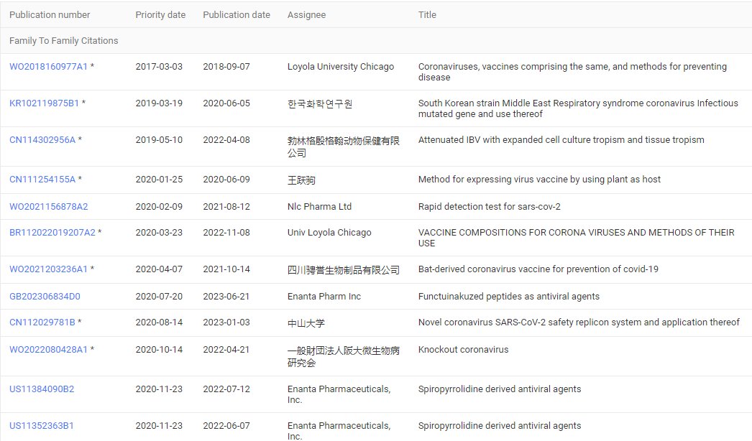The image size is (752, 441).
Task: Select priority date 2020-10-14
Action: click(x=159, y=350)
